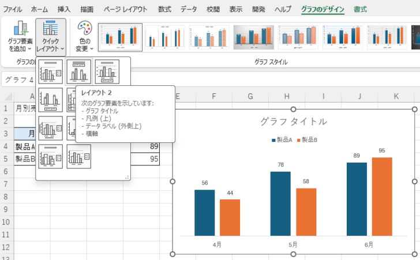
Task: Open the 描画 tab
Action: tap(87, 9)
